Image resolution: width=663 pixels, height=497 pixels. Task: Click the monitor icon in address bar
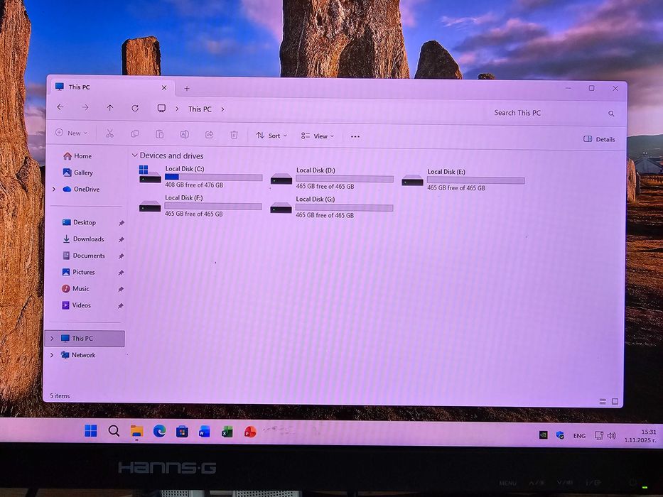tap(161, 108)
